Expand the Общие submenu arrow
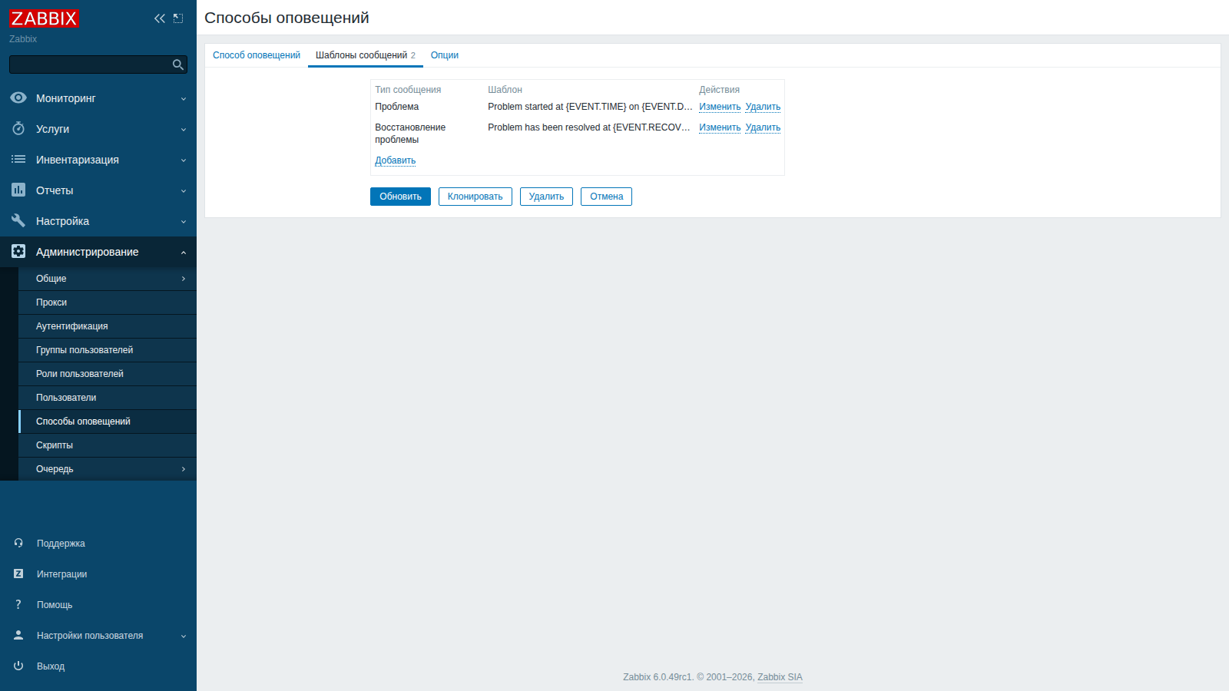1229x691 pixels. tap(184, 279)
